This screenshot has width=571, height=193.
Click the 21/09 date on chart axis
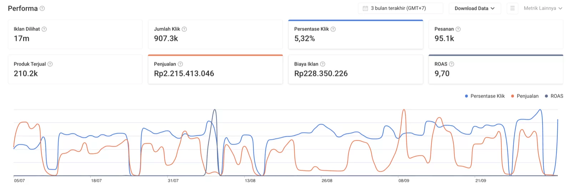[481, 181]
